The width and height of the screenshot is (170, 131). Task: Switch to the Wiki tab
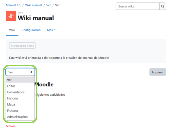pyautogui.click(x=12, y=30)
